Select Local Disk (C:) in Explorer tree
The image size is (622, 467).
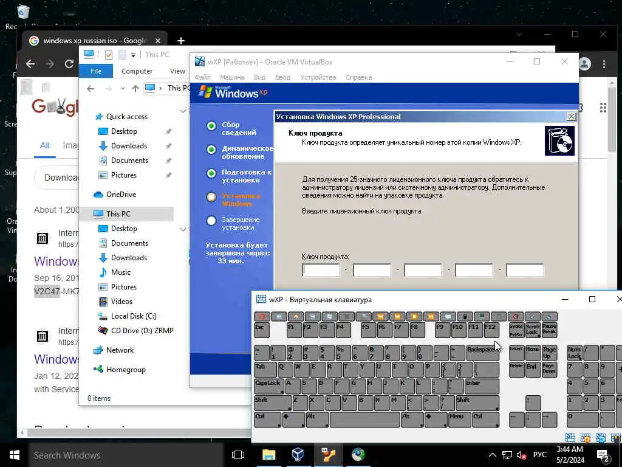click(127, 316)
